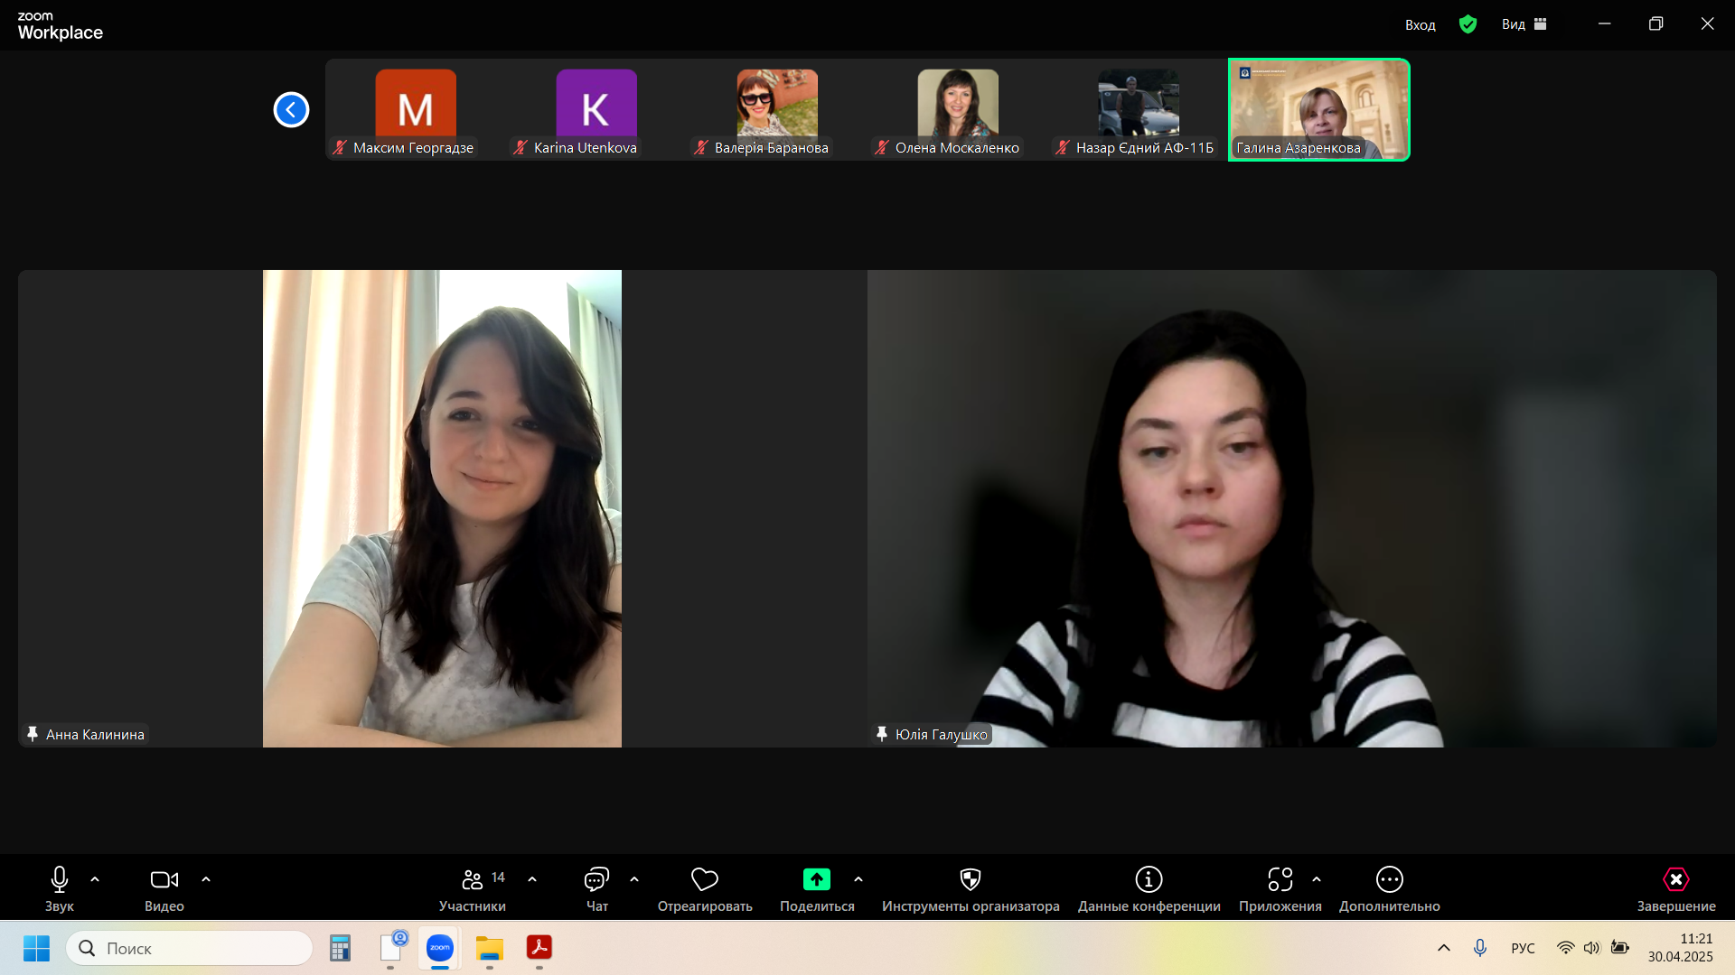Expand video options arrow next to Видео
This screenshot has height=975, width=1735.
[206, 879]
